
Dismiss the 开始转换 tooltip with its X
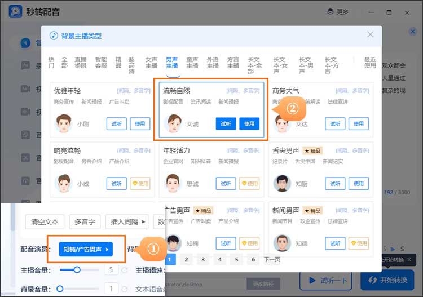[x=409, y=260]
